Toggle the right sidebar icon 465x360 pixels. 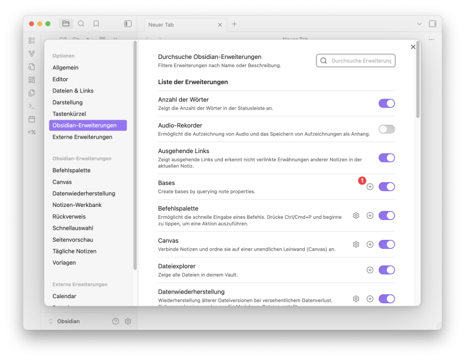pos(433,24)
